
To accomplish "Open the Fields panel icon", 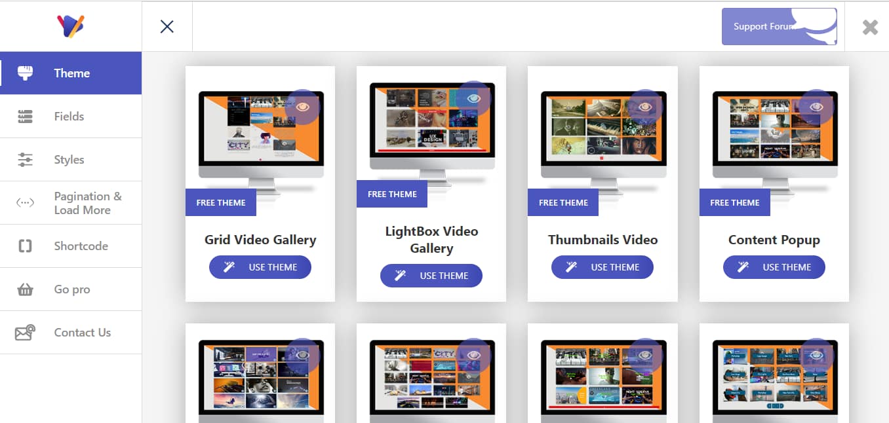I will coord(25,116).
